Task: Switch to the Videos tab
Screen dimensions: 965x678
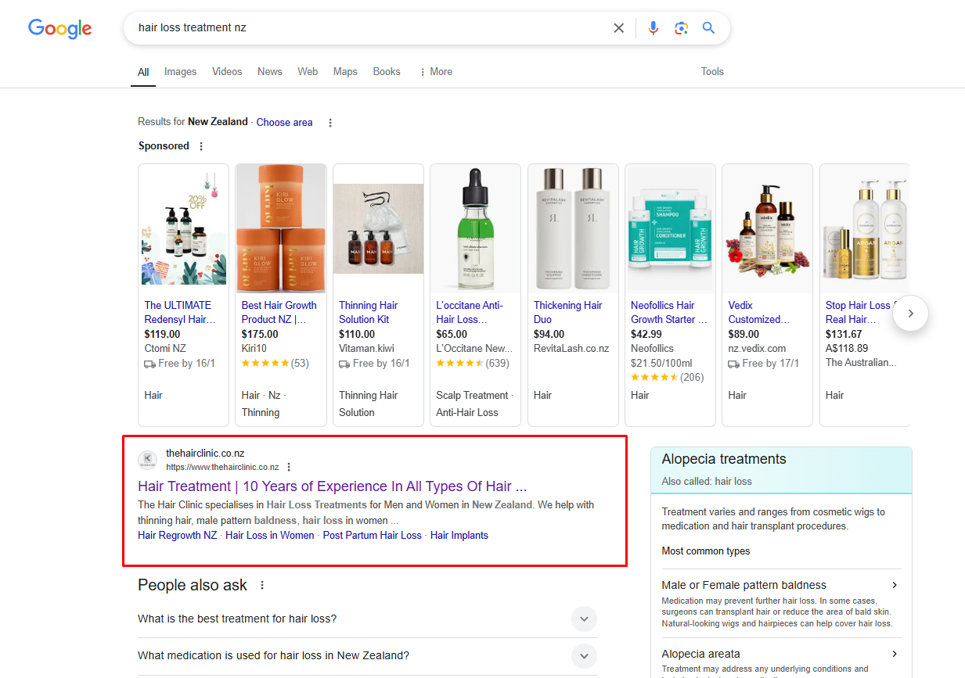Action: click(227, 71)
